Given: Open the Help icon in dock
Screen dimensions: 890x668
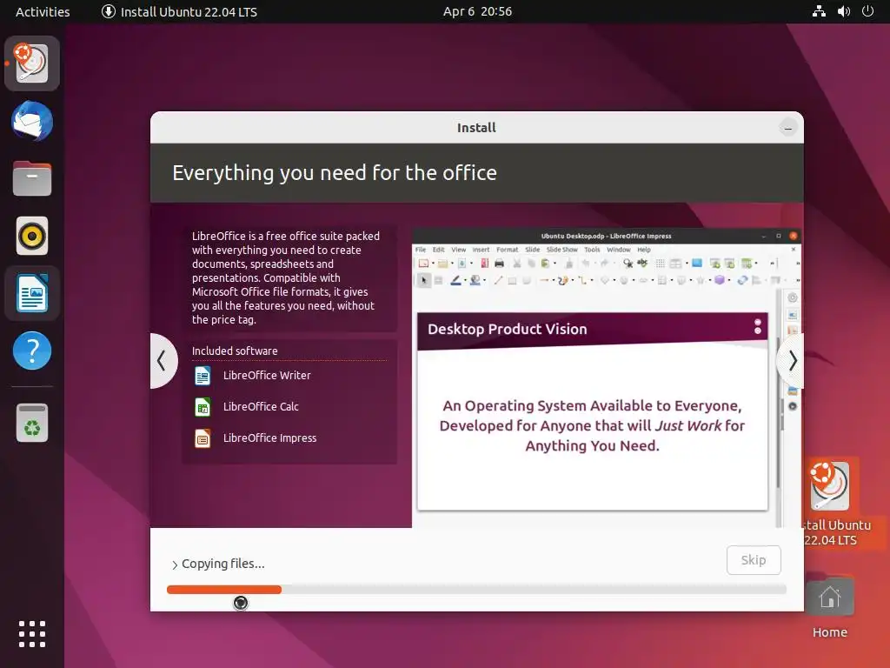Looking at the screenshot, I should [x=32, y=351].
